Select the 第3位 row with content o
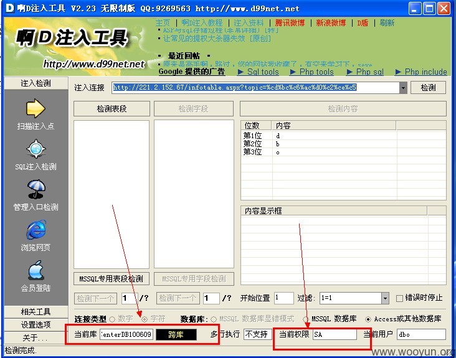Image resolution: width=456 pixels, height=358 pixels. 343,152
